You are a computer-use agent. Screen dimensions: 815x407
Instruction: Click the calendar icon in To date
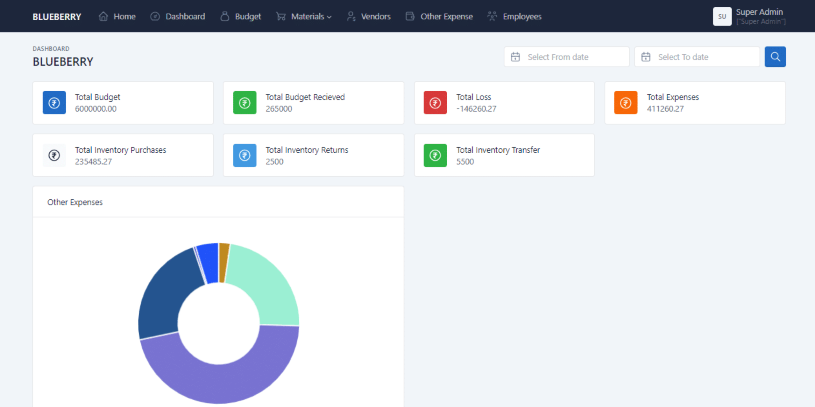tap(646, 57)
